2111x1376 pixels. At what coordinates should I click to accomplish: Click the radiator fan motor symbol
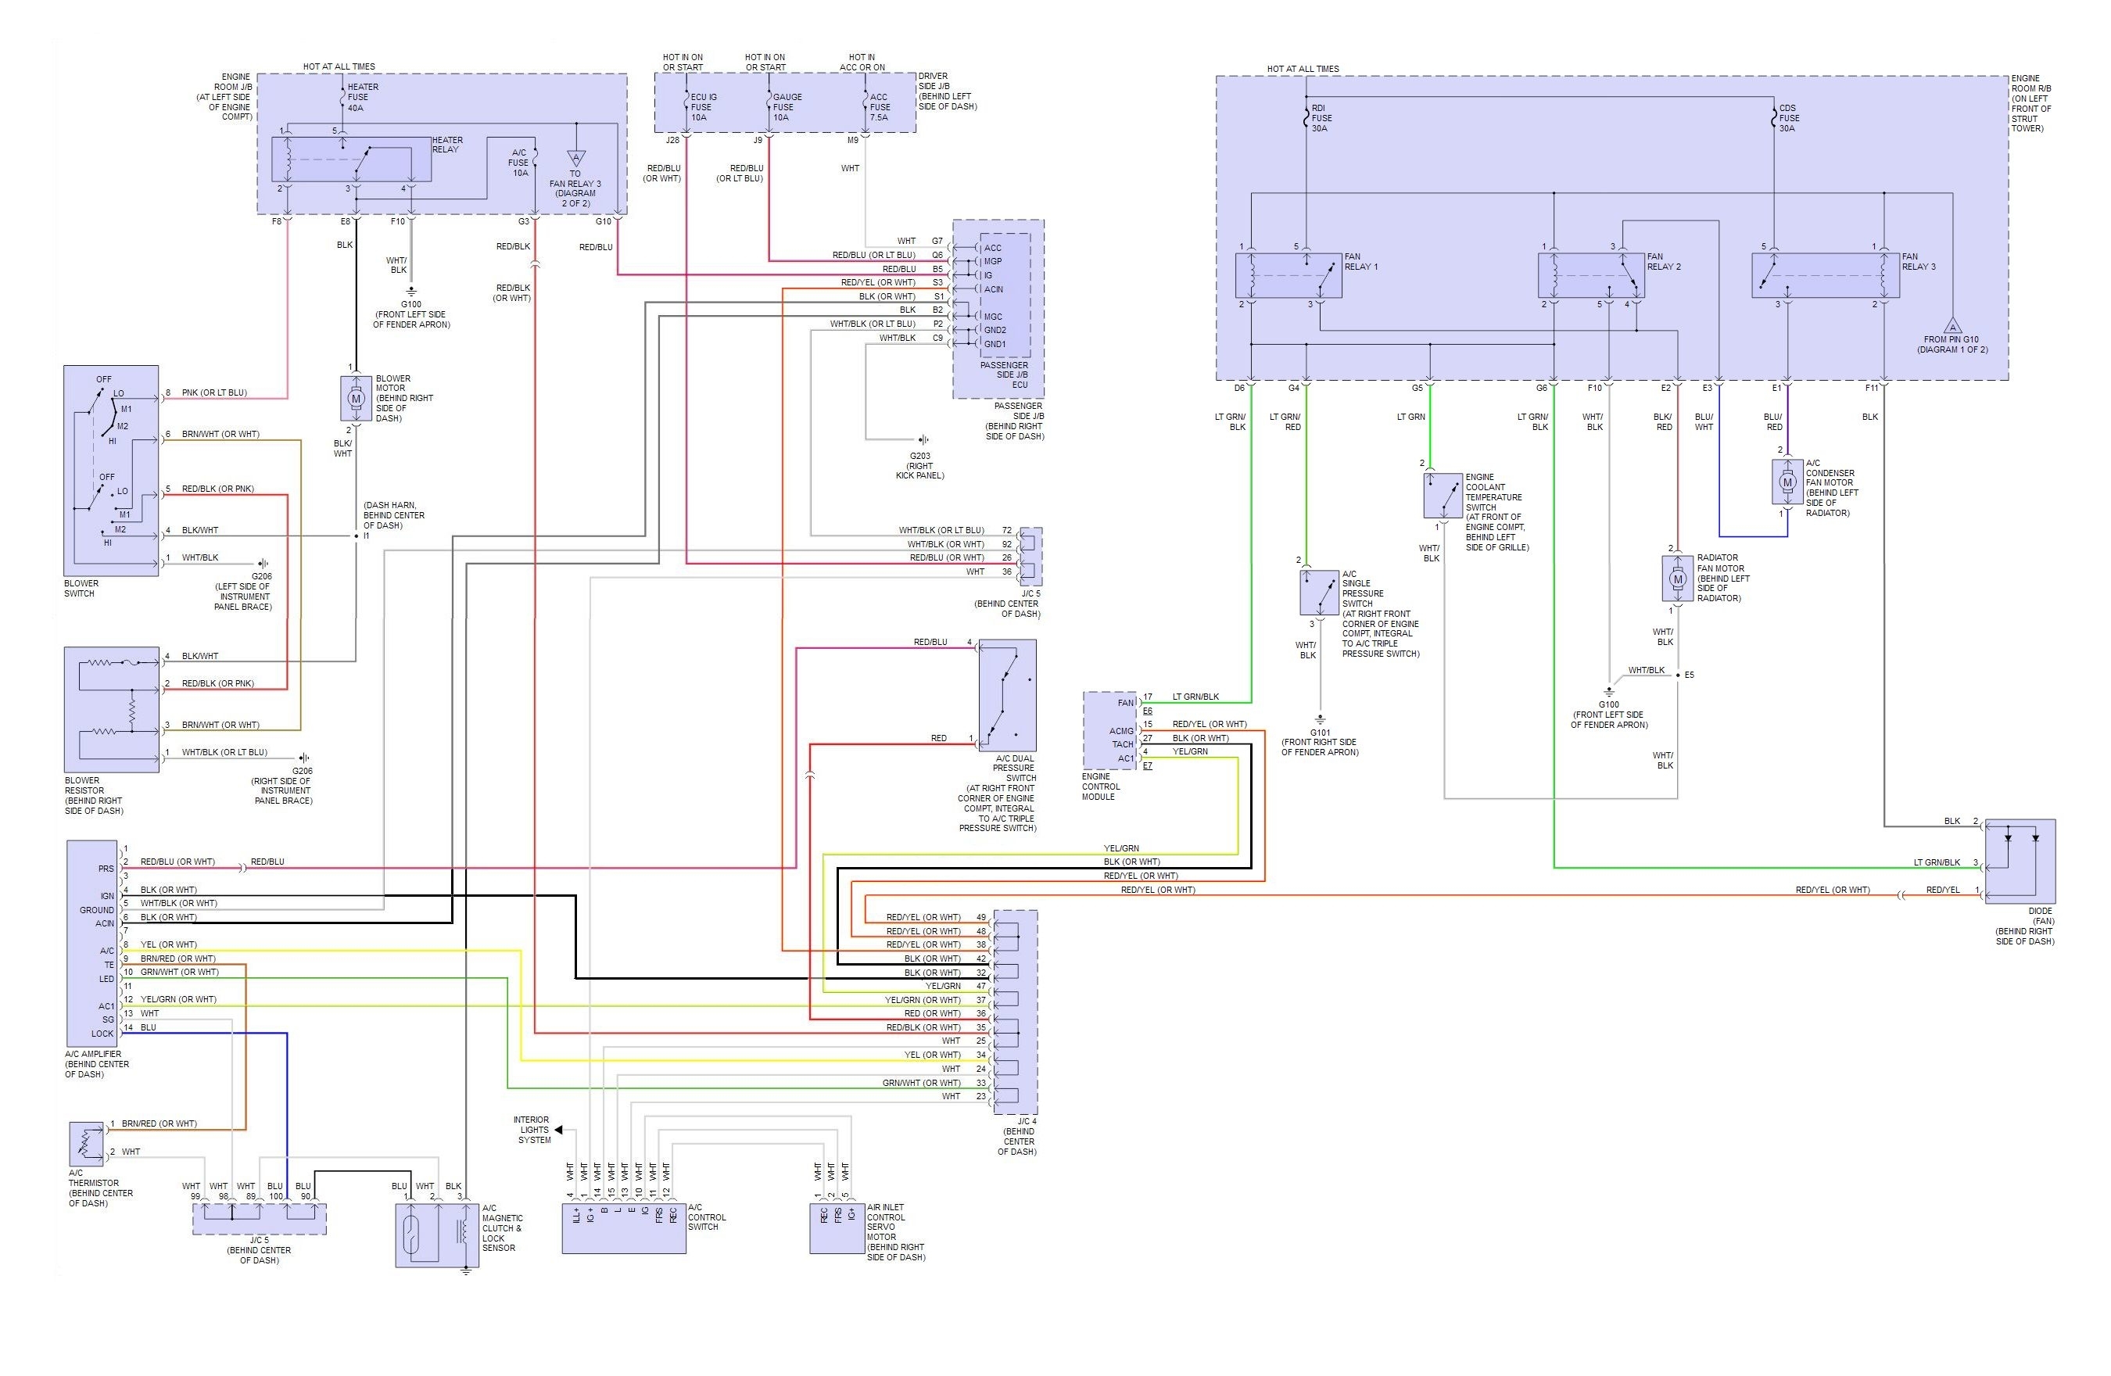(x=1677, y=579)
